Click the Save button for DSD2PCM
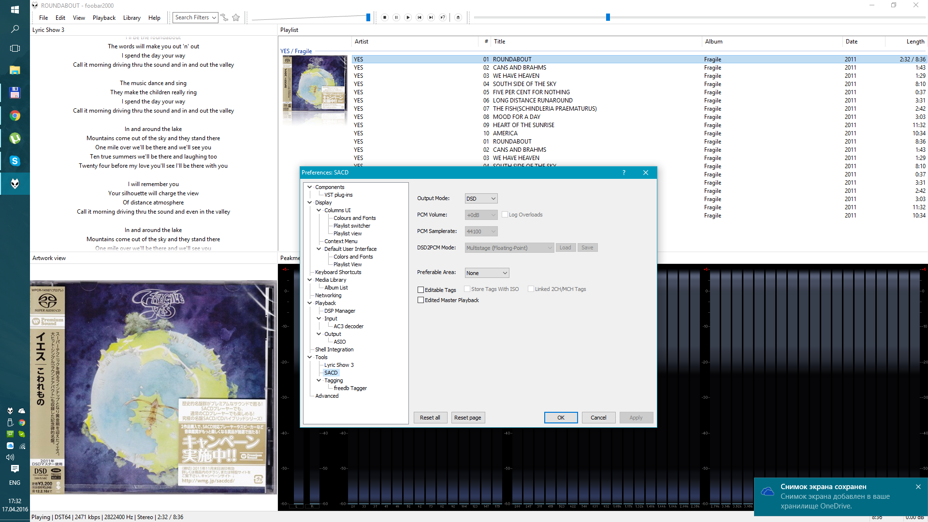This screenshot has height=522, width=928. pos(587,247)
